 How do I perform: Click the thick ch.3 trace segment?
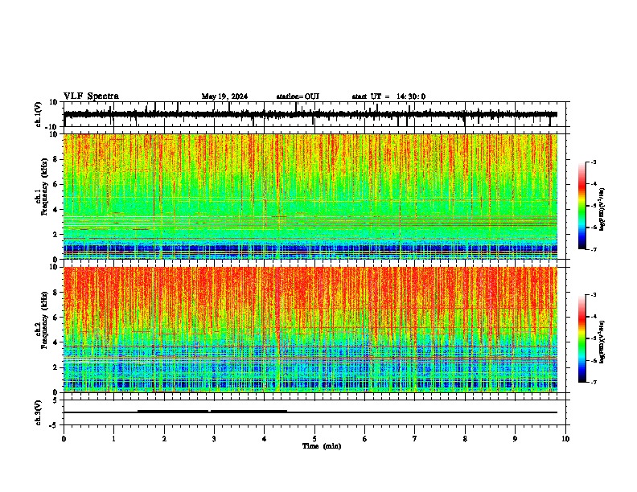pyautogui.click(x=212, y=412)
